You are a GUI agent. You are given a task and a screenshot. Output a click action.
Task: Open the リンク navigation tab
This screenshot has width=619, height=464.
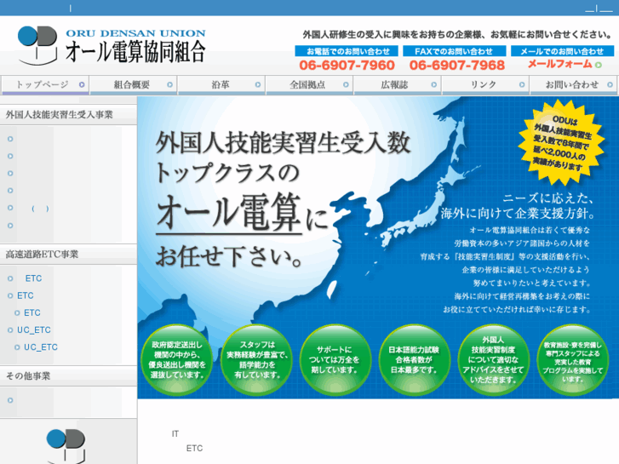click(x=485, y=85)
